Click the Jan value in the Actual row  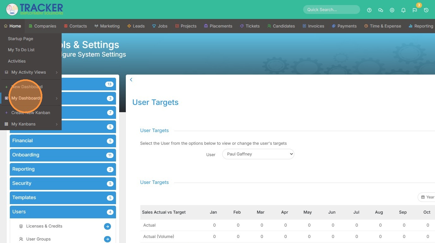(x=214, y=225)
